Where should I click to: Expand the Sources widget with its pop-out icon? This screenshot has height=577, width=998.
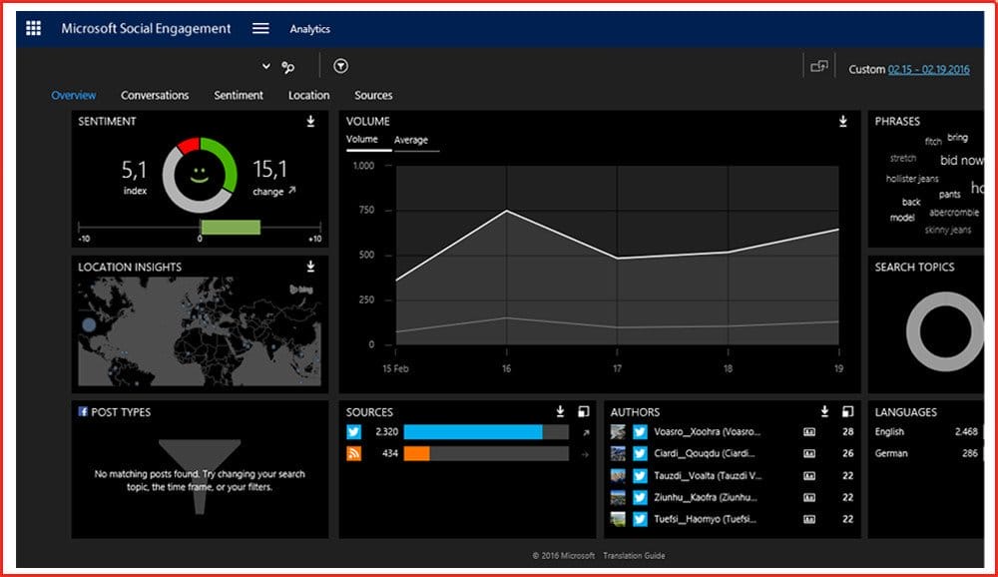pyautogui.click(x=582, y=411)
